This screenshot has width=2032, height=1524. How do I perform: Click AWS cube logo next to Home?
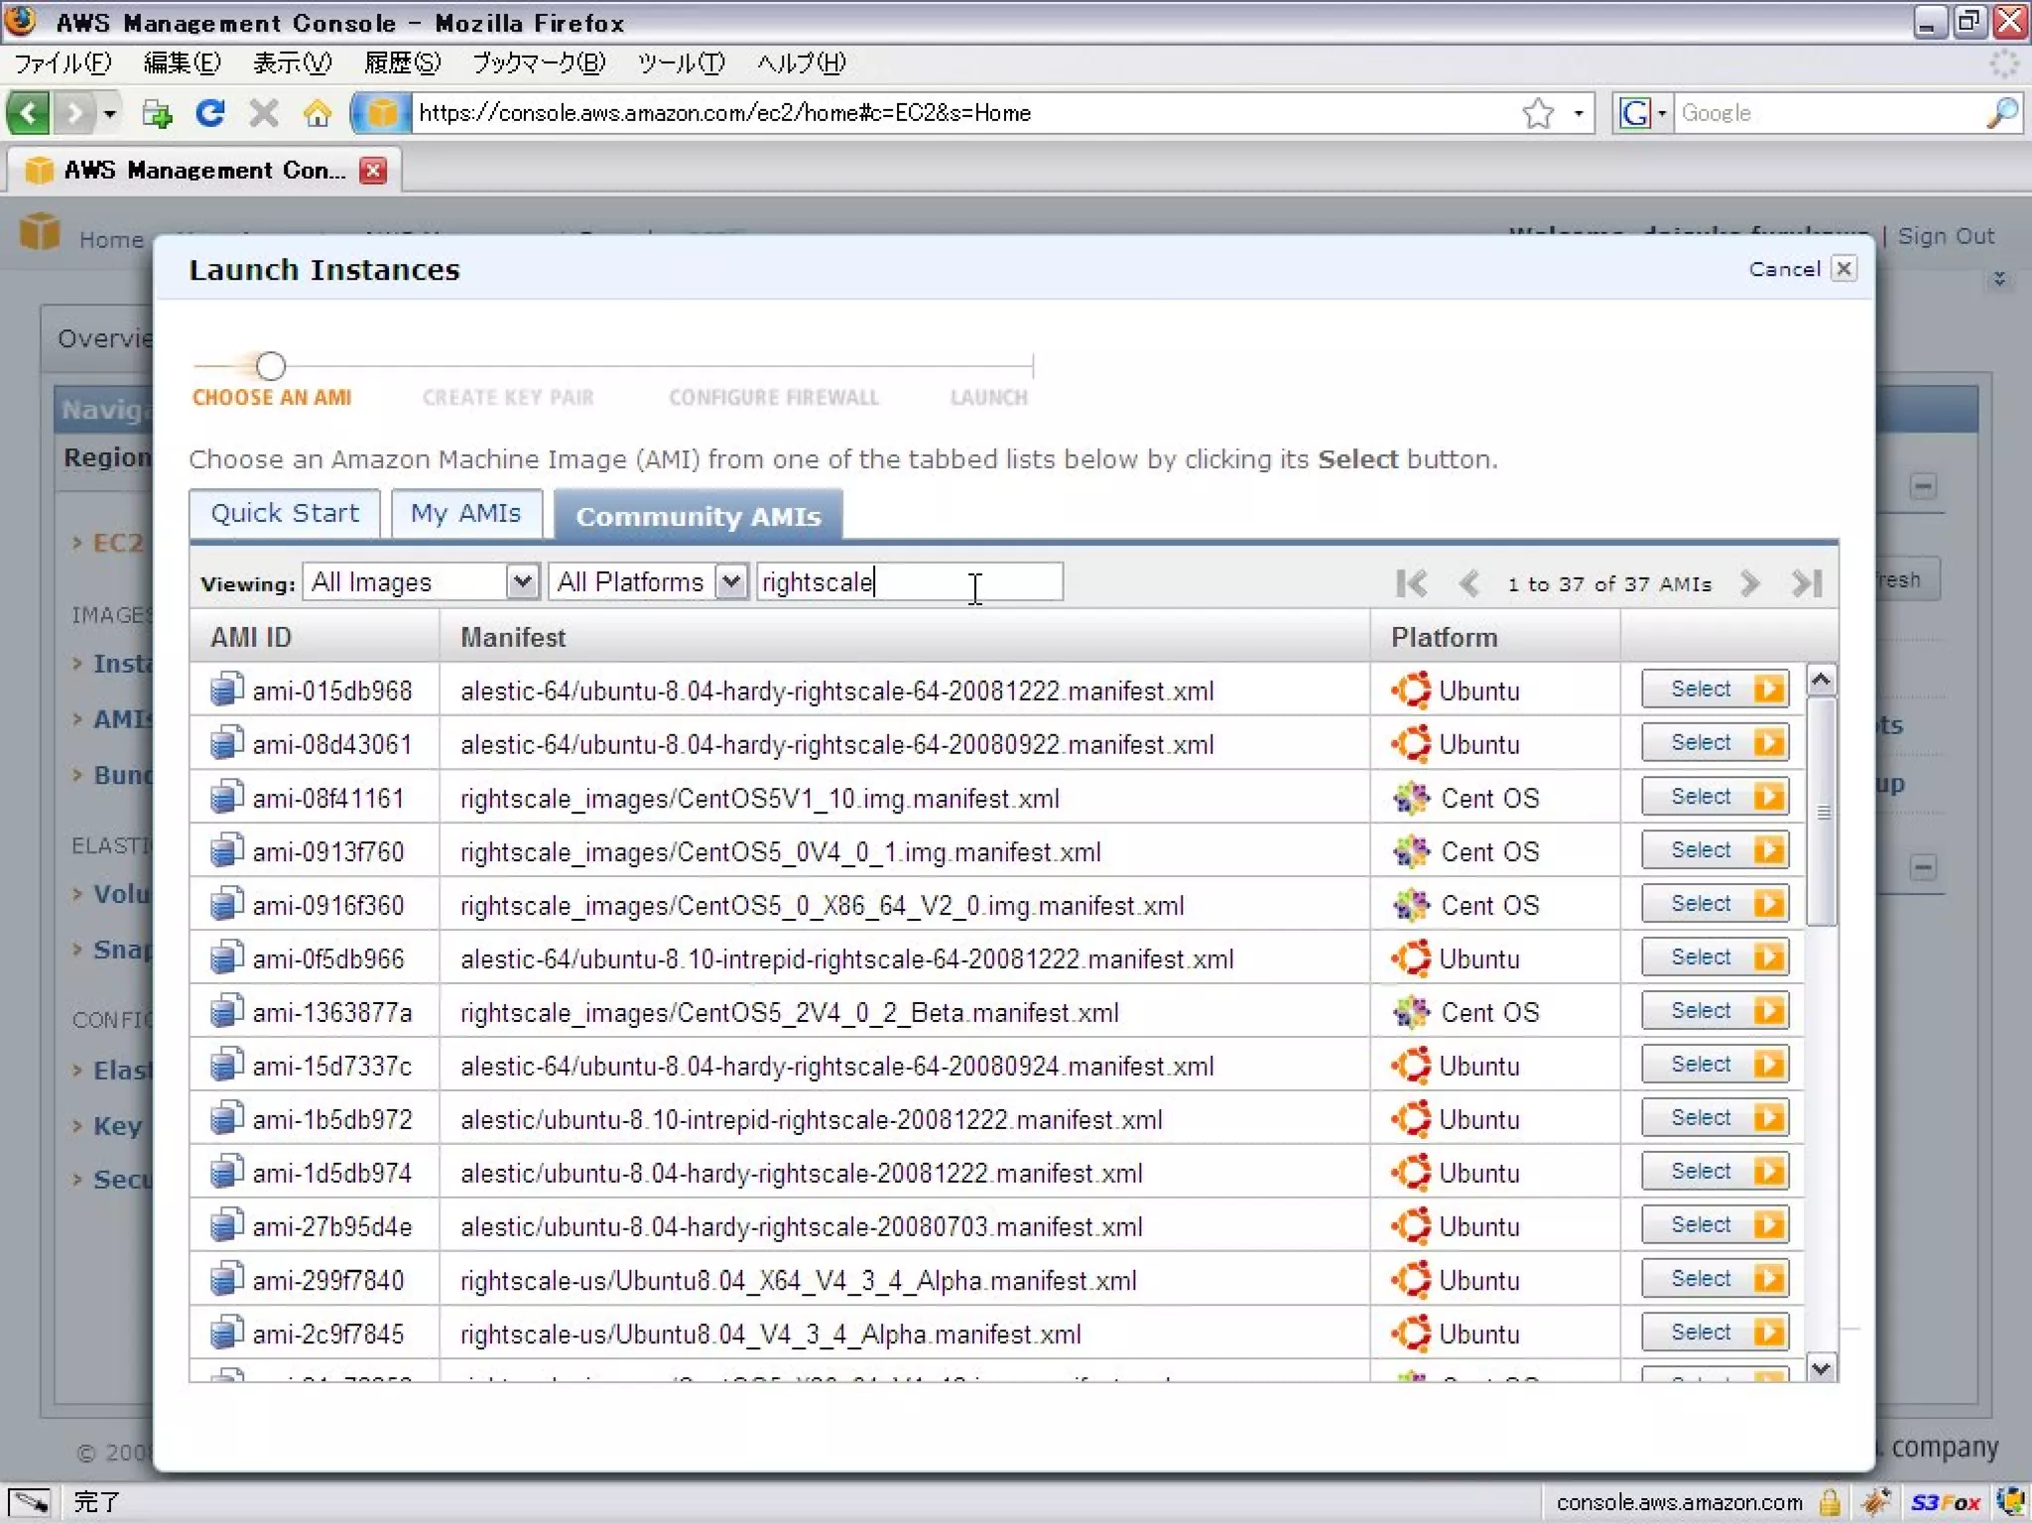click(x=40, y=231)
